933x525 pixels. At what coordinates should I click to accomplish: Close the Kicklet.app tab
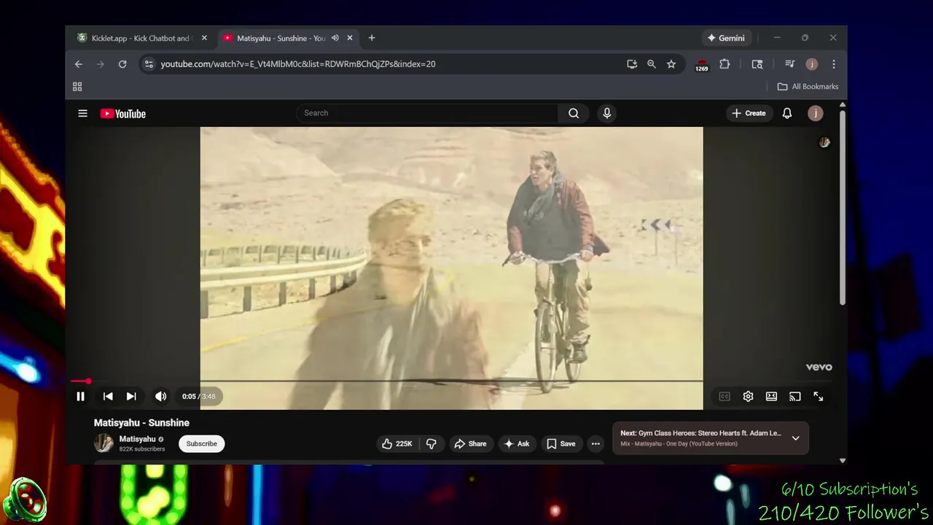[x=204, y=38]
